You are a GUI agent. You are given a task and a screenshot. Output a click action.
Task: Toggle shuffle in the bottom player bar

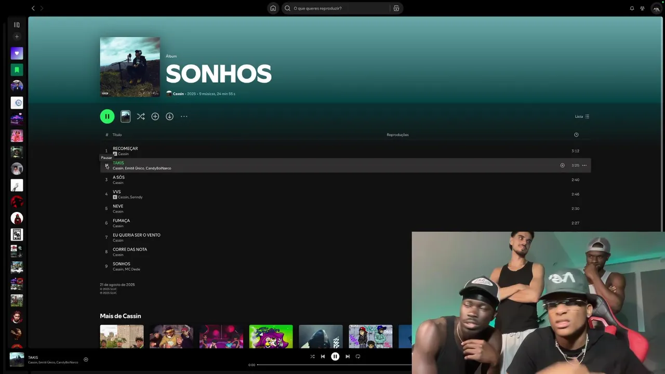tap(312, 356)
